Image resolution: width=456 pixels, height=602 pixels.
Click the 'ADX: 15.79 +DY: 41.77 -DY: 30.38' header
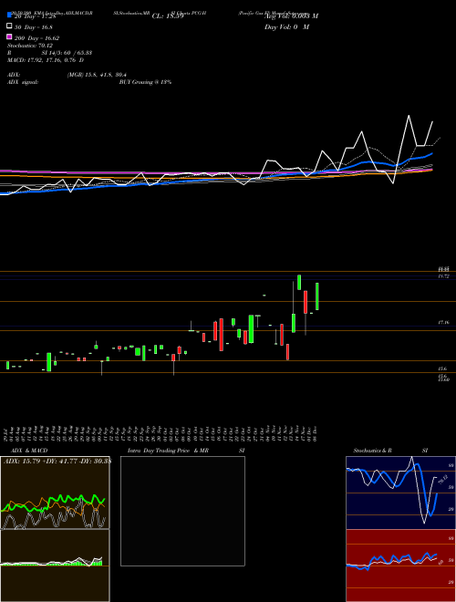57,461
